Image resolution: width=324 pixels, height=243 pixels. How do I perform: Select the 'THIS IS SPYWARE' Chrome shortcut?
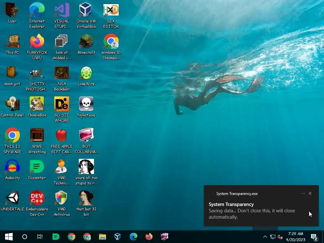[12, 141]
